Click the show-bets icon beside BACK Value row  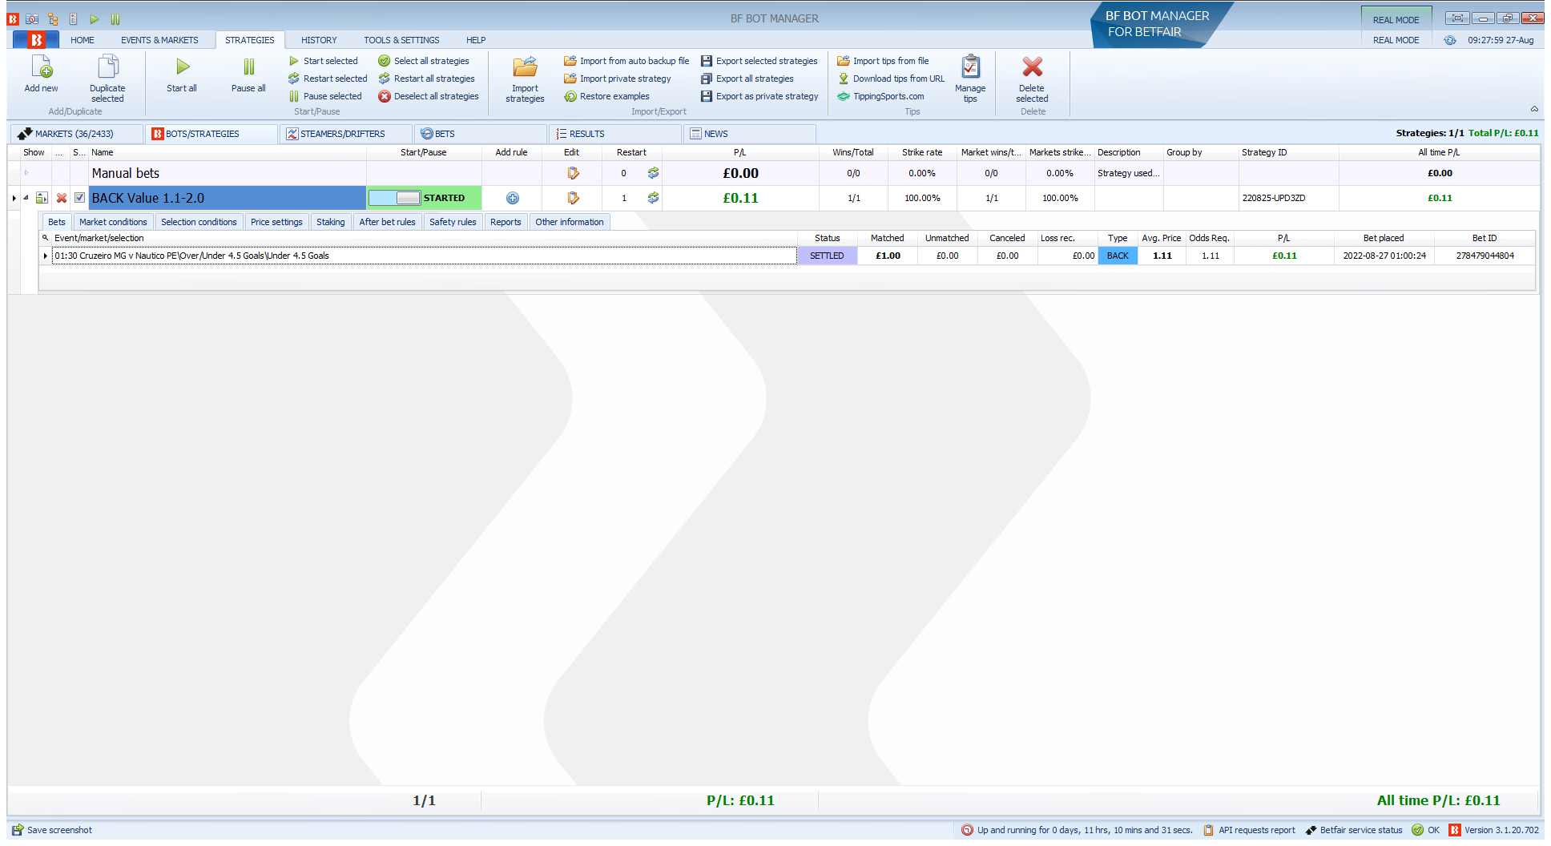click(42, 198)
